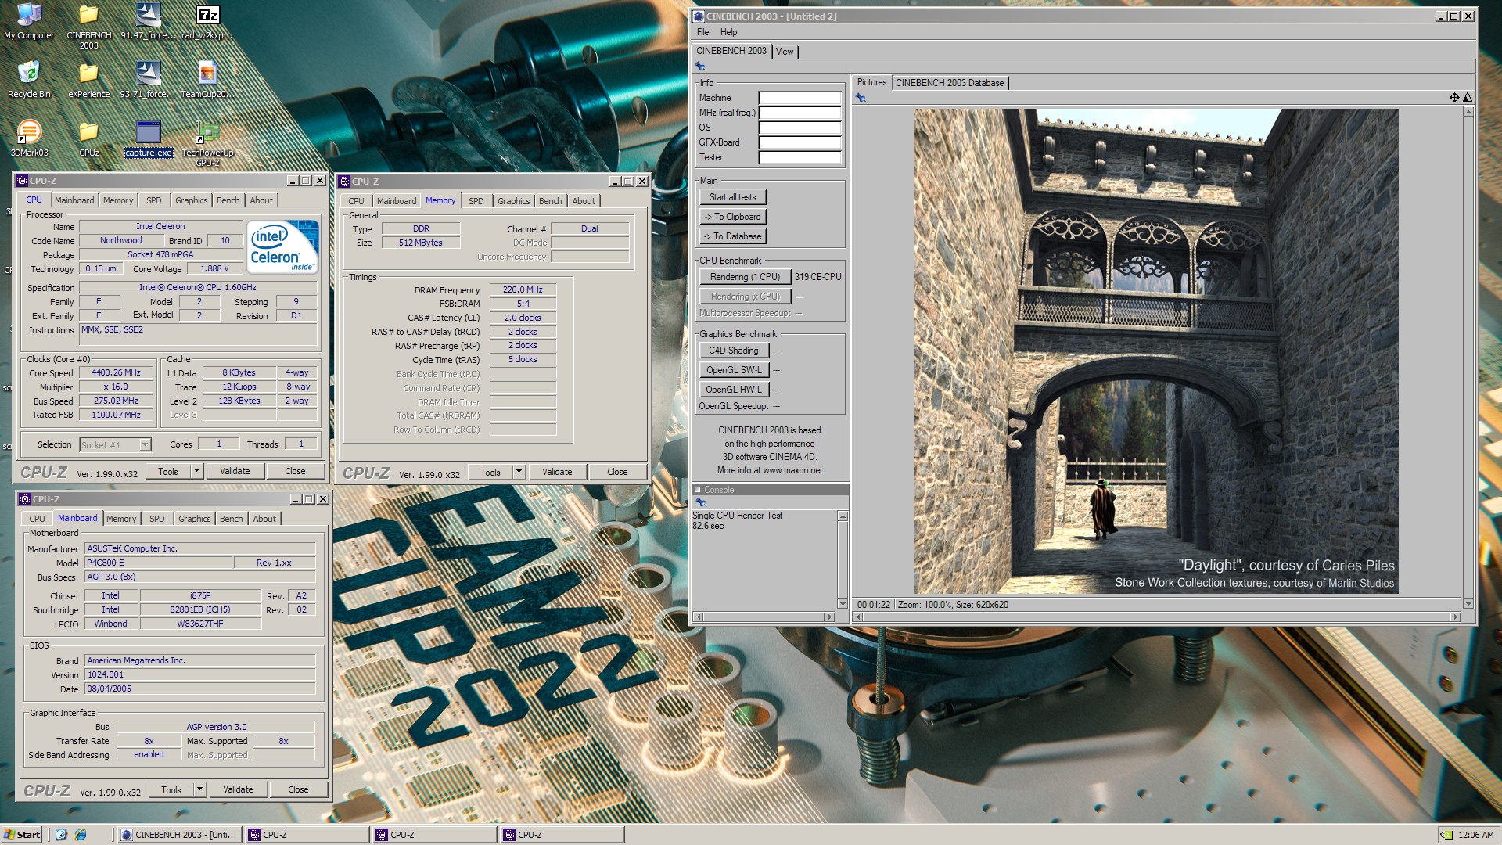
Task: Click the third CPU-Z taskbar button
Action: coord(562,835)
